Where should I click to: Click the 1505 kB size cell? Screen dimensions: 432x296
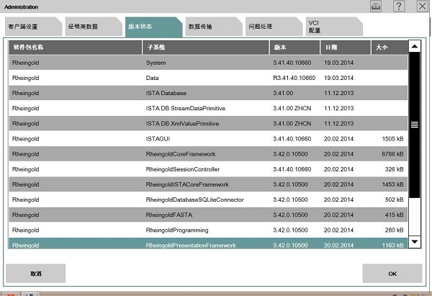pos(392,138)
